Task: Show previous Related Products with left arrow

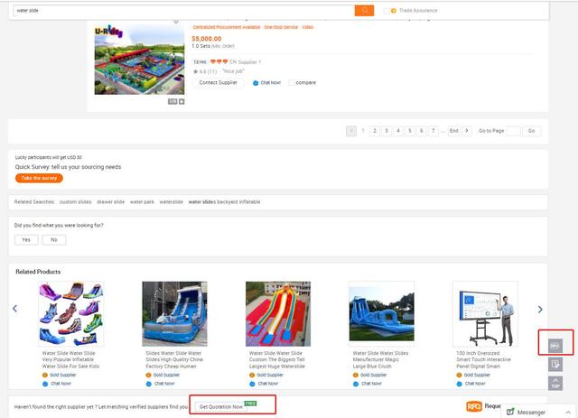Action: [15, 309]
